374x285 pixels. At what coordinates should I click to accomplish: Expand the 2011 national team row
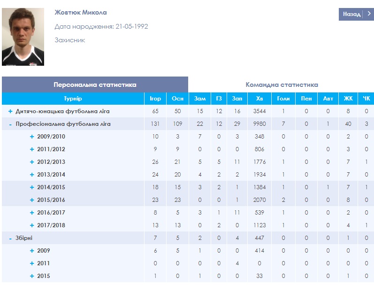point(32,263)
